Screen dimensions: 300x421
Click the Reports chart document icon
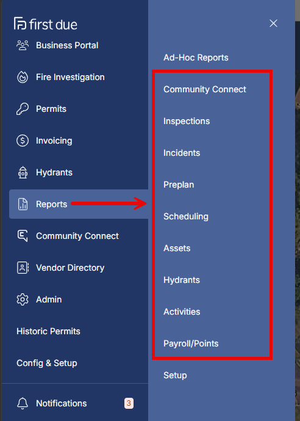tap(23, 204)
